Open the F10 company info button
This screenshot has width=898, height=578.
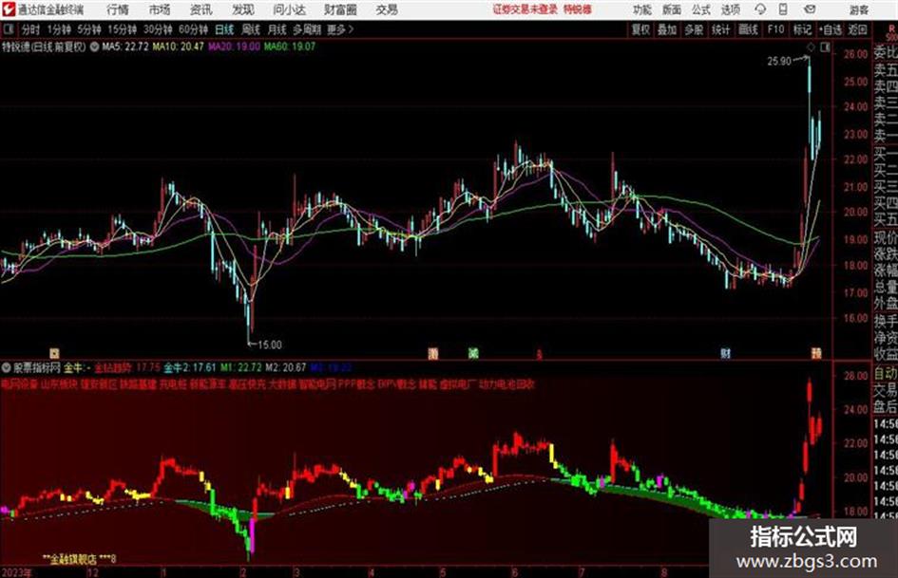775,29
